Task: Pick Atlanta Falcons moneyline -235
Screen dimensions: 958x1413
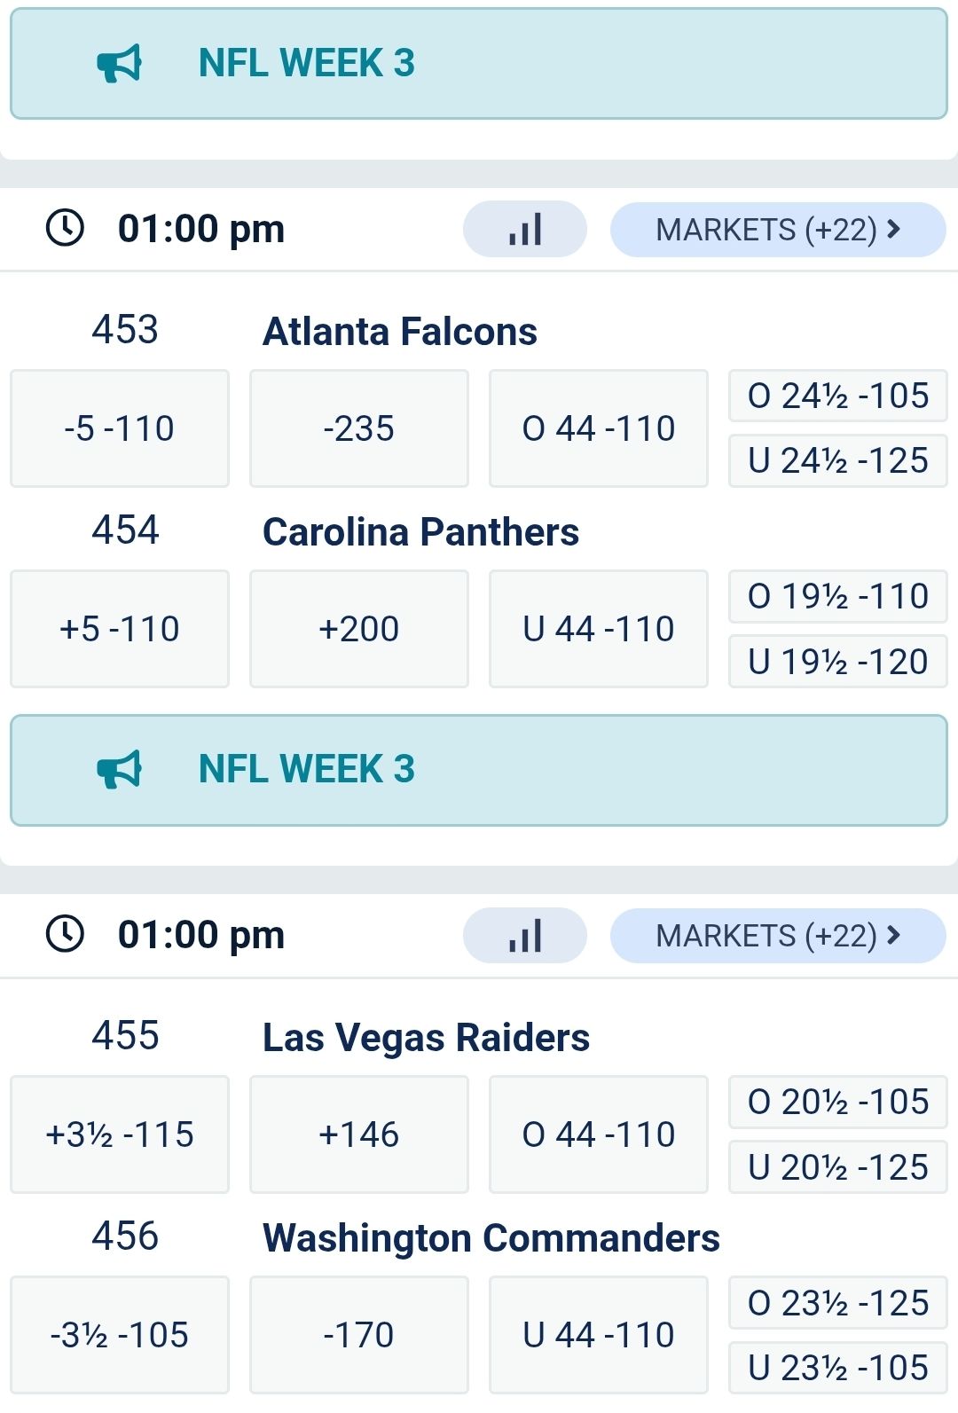Action: (x=359, y=428)
